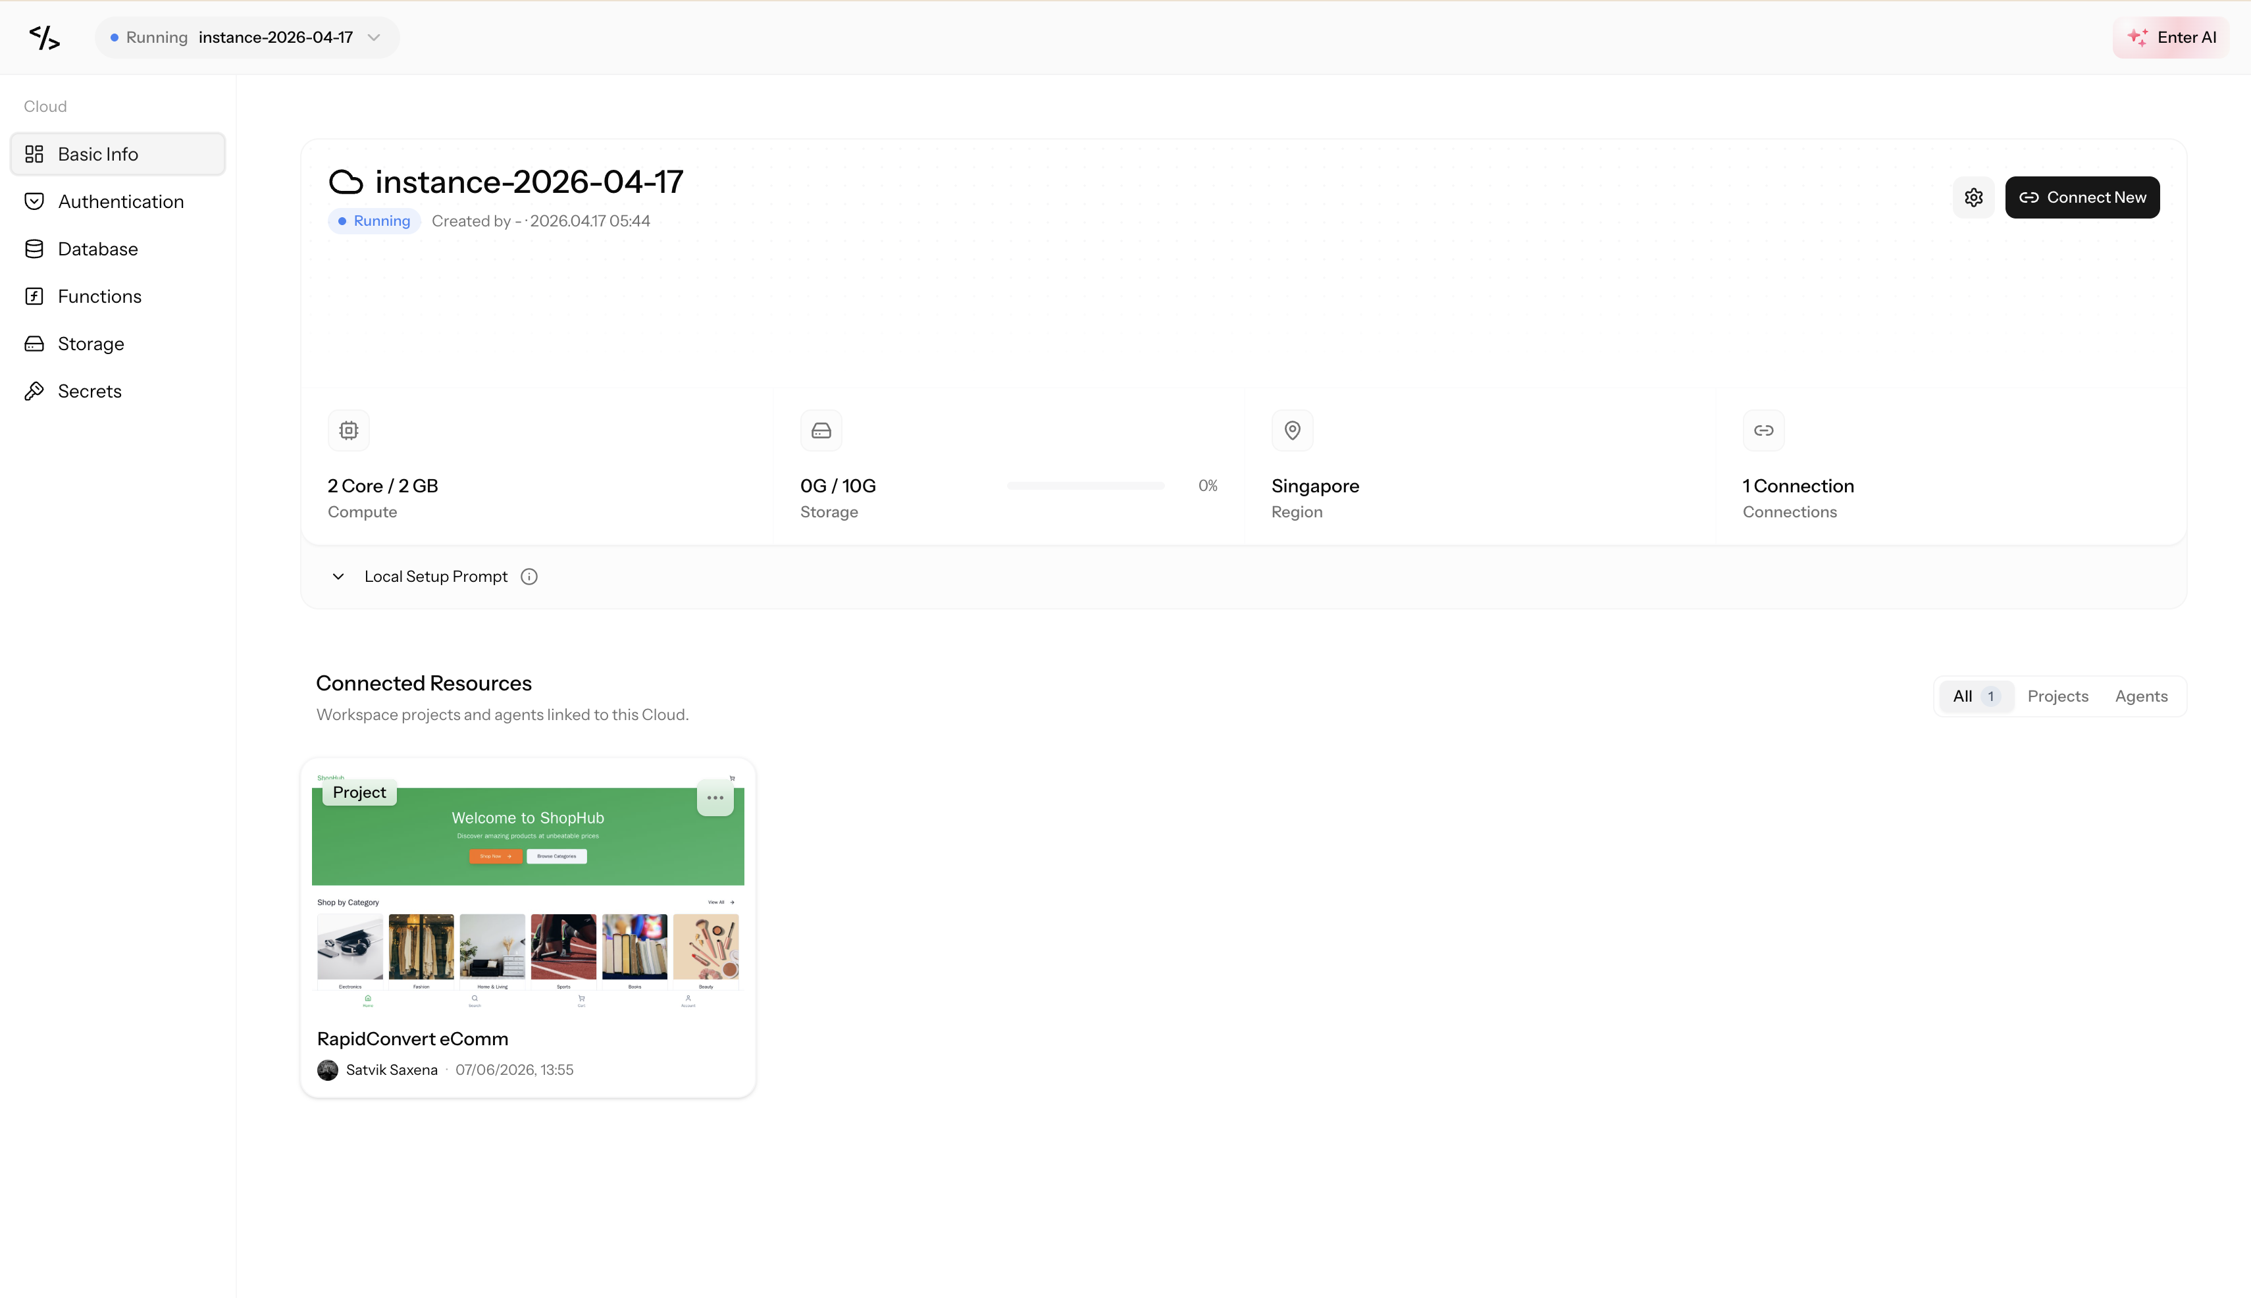The width and height of the screenshot is (2251, 1298).
Task: Click Satvik Saxena's avatar
Action: (328, 1070)
